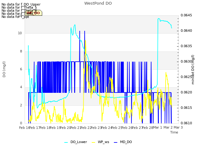The image size is (197, 148).
Task: Click the right axis value 0.0635
Action: (186, 46)
